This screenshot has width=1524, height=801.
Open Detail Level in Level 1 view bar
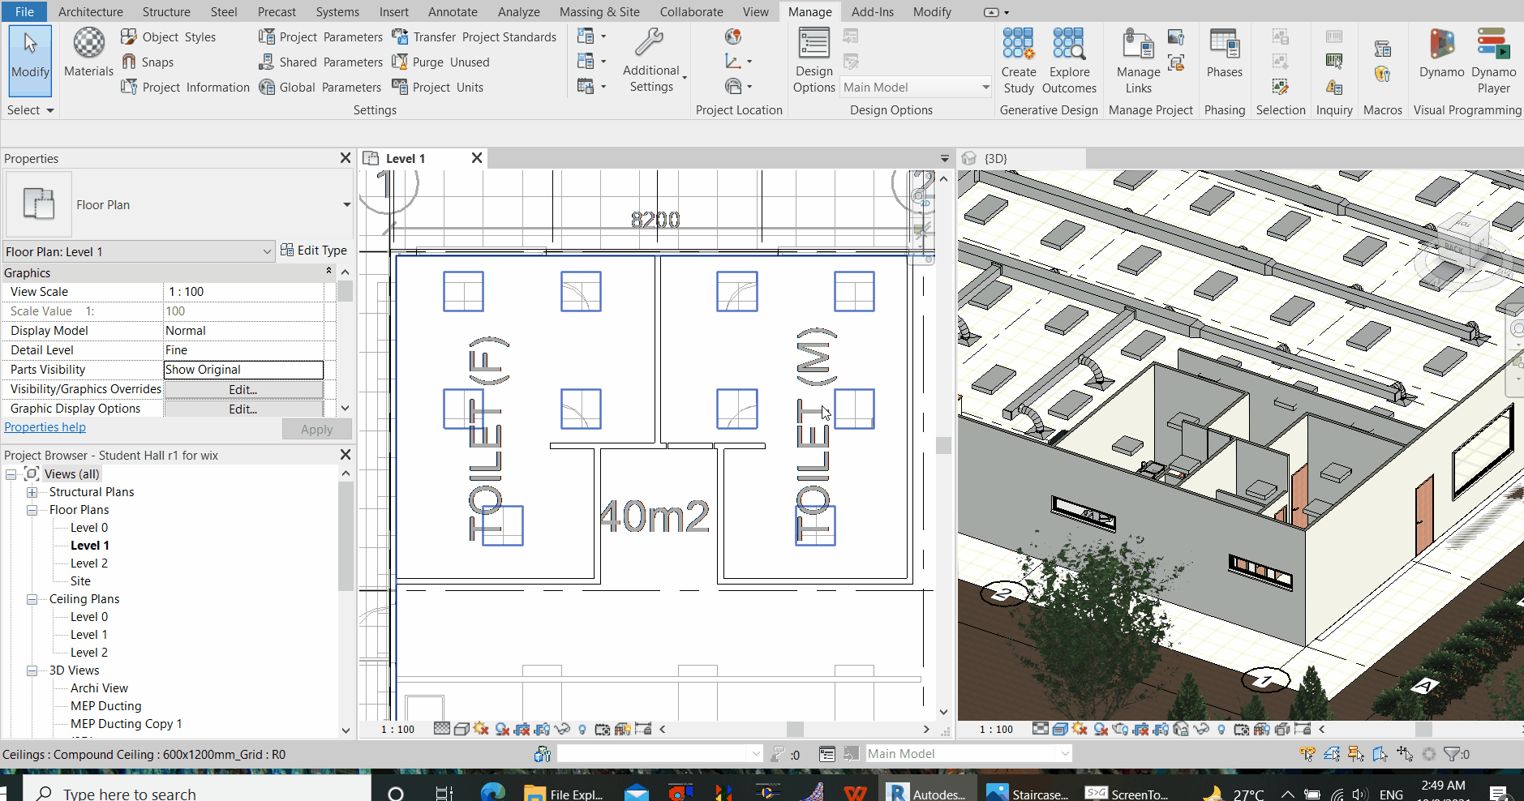[442, 729]
